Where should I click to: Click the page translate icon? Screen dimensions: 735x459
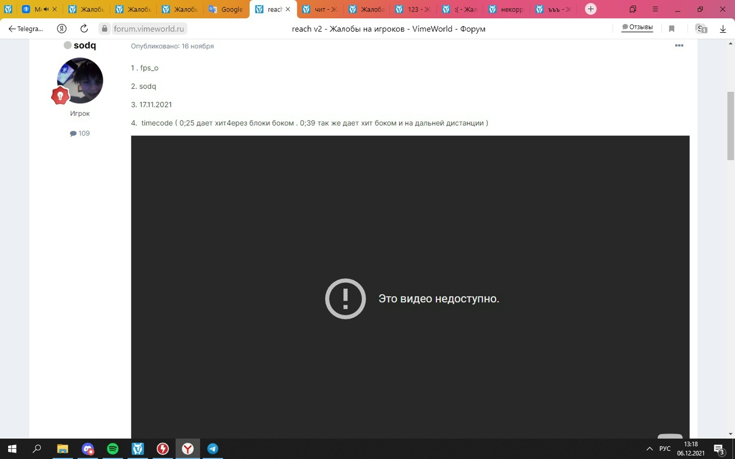(x=701, y=29)
